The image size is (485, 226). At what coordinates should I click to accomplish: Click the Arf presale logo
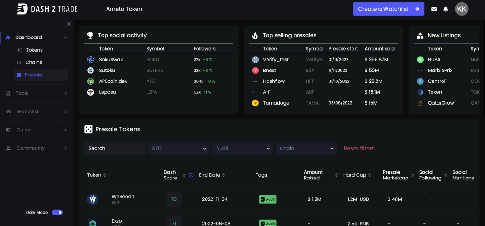(255, 92)
